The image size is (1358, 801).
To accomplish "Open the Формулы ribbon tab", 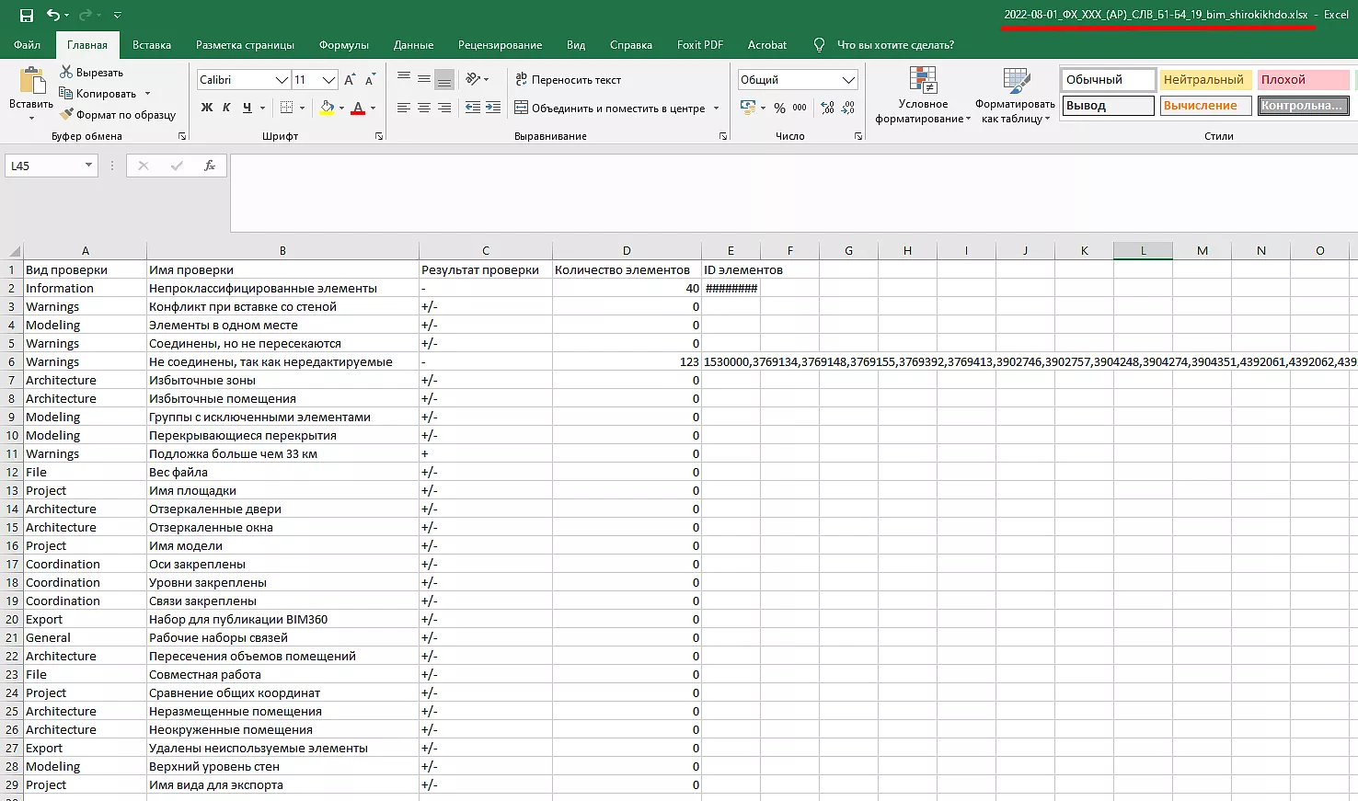I will [x=343, y=45].
